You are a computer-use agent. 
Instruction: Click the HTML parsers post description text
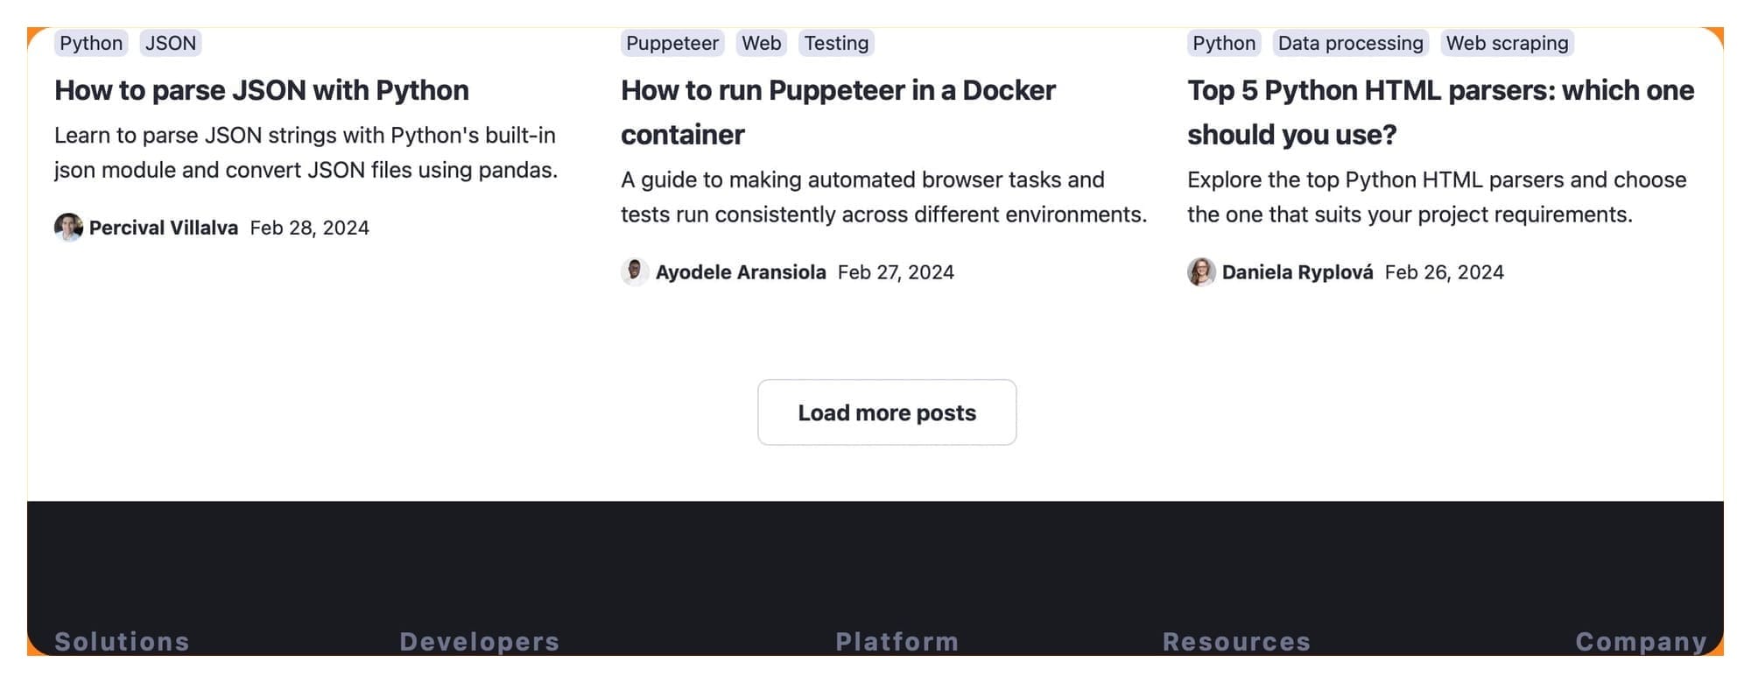coord(1437,197)
